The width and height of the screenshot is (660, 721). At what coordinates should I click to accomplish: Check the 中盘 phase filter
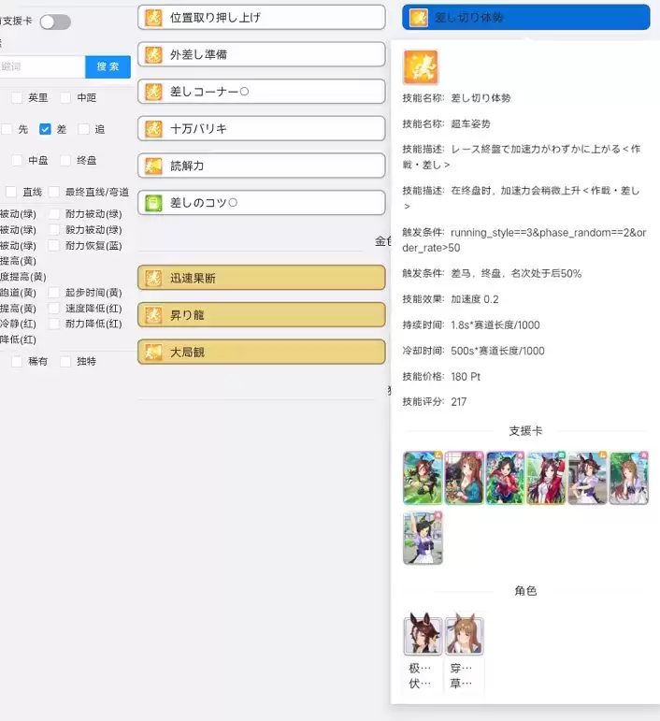coord(17,161)
